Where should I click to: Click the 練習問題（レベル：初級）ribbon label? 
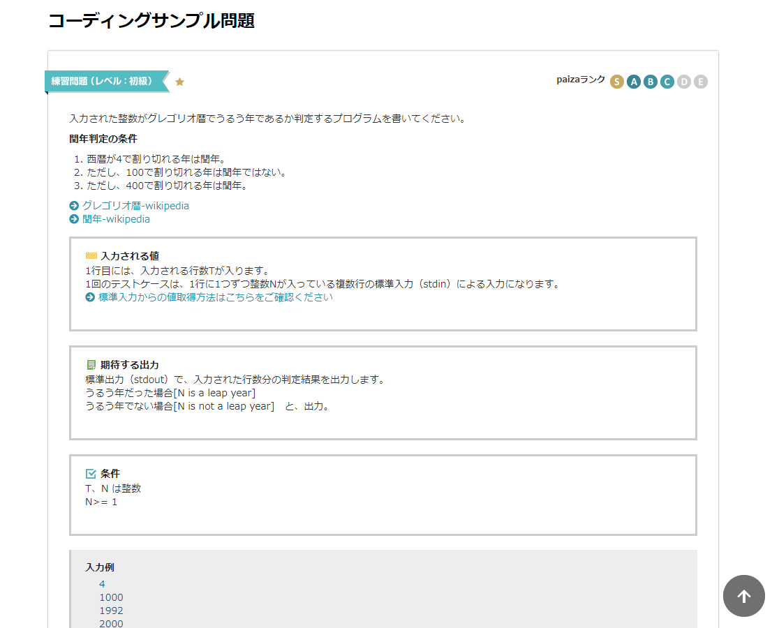(103, 81)
